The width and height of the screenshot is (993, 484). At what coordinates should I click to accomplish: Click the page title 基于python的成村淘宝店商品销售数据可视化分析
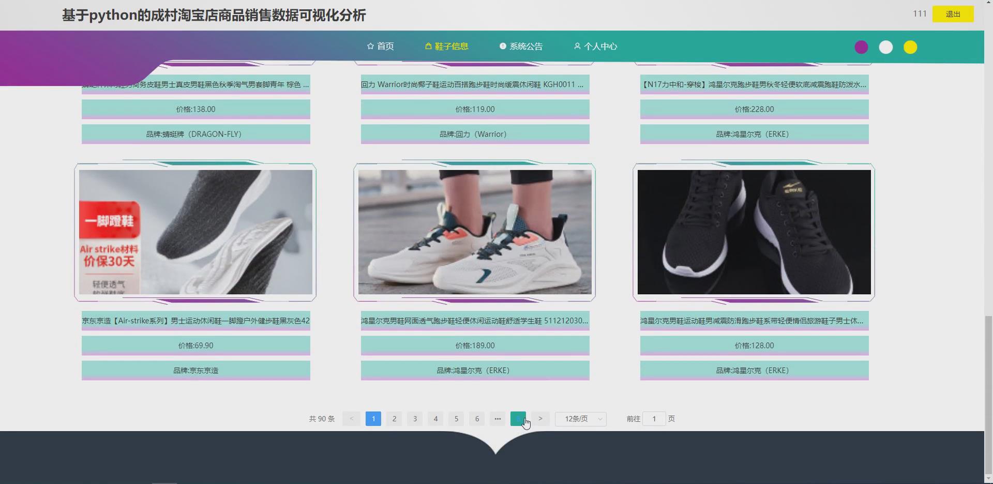(214, 16)
